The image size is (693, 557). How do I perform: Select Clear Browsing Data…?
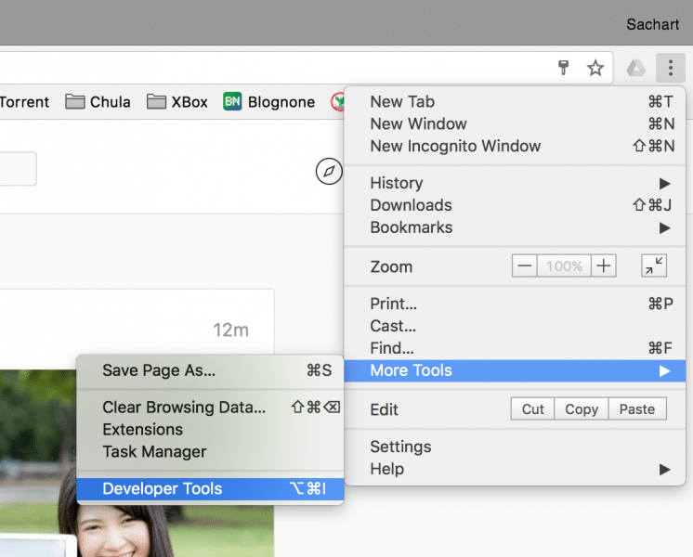(210, 407)
